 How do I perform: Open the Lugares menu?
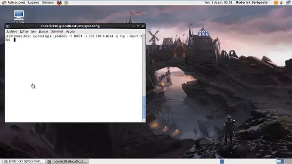[33, 2]
